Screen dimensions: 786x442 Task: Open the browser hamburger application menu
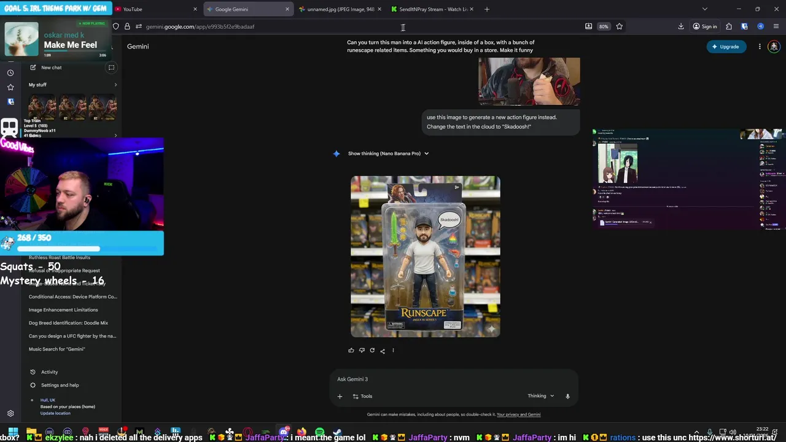[x=776, y=26]
